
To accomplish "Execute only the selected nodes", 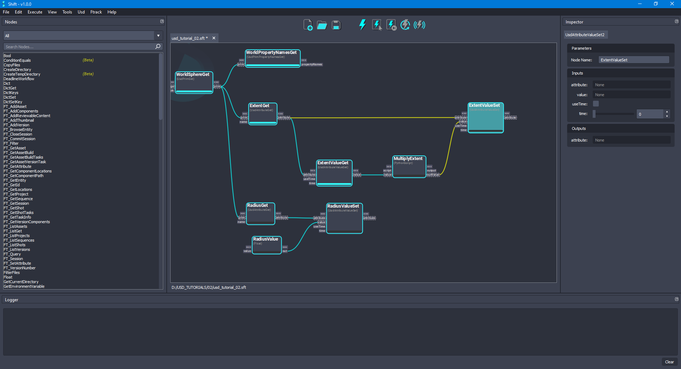I will coord(376,25).
